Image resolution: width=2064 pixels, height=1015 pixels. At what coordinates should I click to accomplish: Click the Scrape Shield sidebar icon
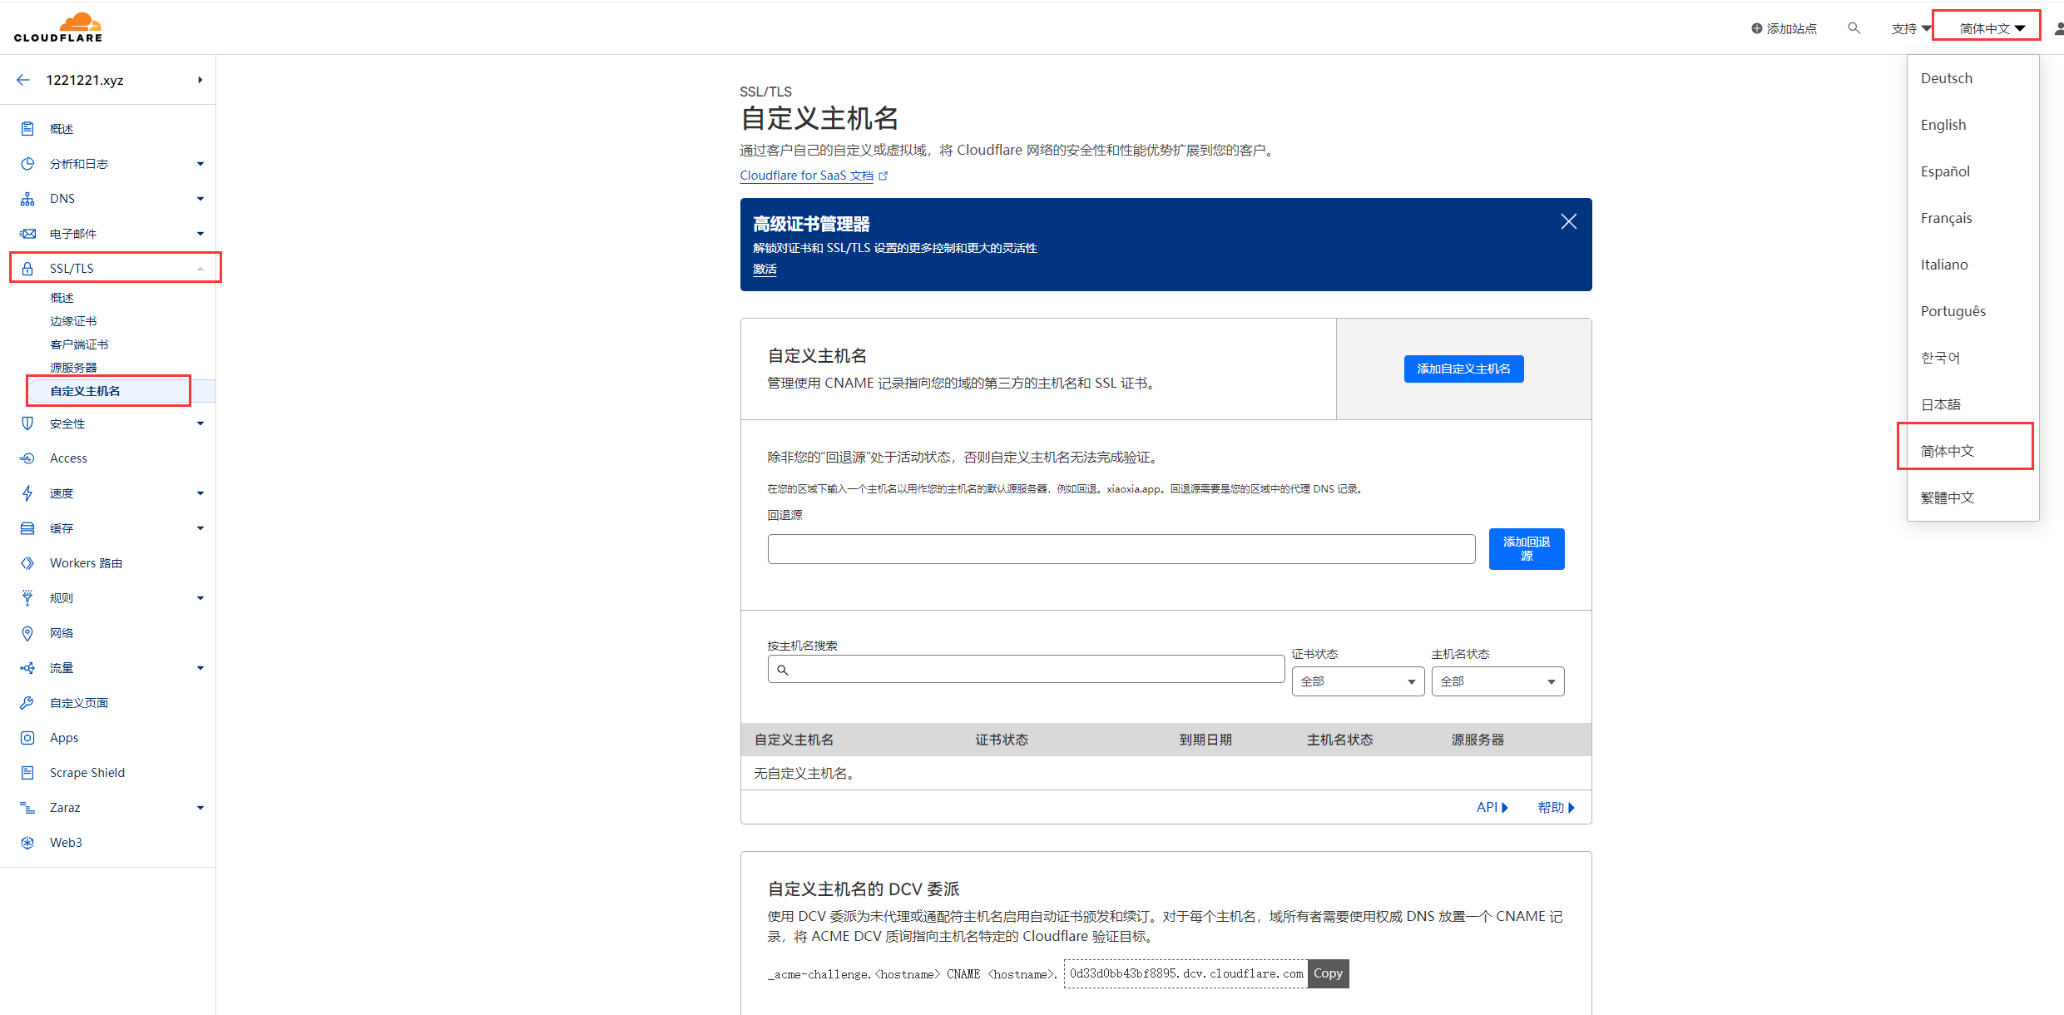27,772
